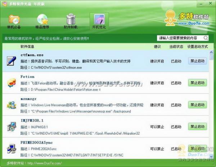Disable startup for PHIME2002ASync
This screenshot has height=167, width=216.
(x=197, y=149)
